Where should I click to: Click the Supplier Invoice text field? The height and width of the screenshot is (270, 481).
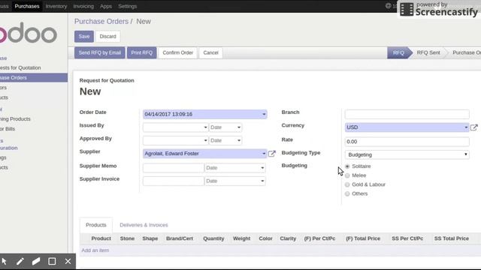[x=174, y=181]
